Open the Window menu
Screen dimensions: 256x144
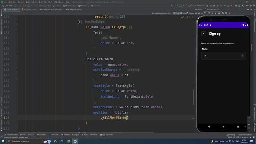point(61,2)
